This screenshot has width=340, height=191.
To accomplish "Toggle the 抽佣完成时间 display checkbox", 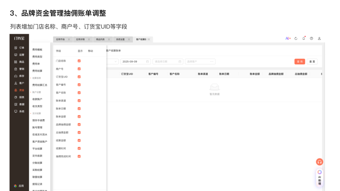I will click(x=79, y=156).
